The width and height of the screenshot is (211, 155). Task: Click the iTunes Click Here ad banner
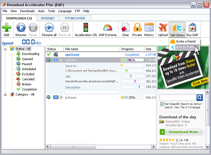[x=183, y=68]
